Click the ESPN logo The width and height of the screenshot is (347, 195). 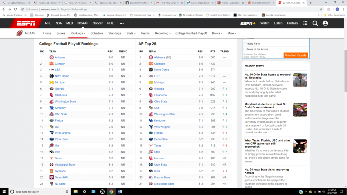click(x=26, y=23)
